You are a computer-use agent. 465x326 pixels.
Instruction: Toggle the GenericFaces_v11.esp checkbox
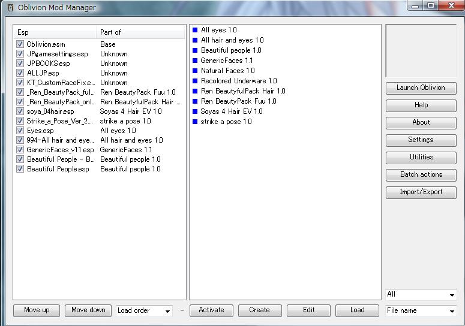coord(20,150)
